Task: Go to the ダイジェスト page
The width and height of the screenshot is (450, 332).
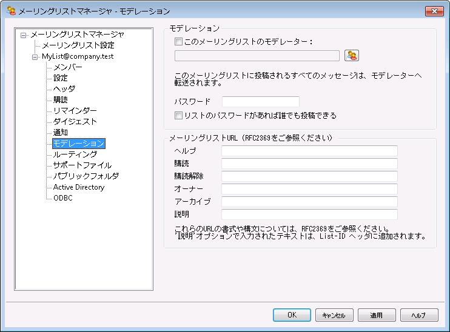Action: click(x=75, y=122)
